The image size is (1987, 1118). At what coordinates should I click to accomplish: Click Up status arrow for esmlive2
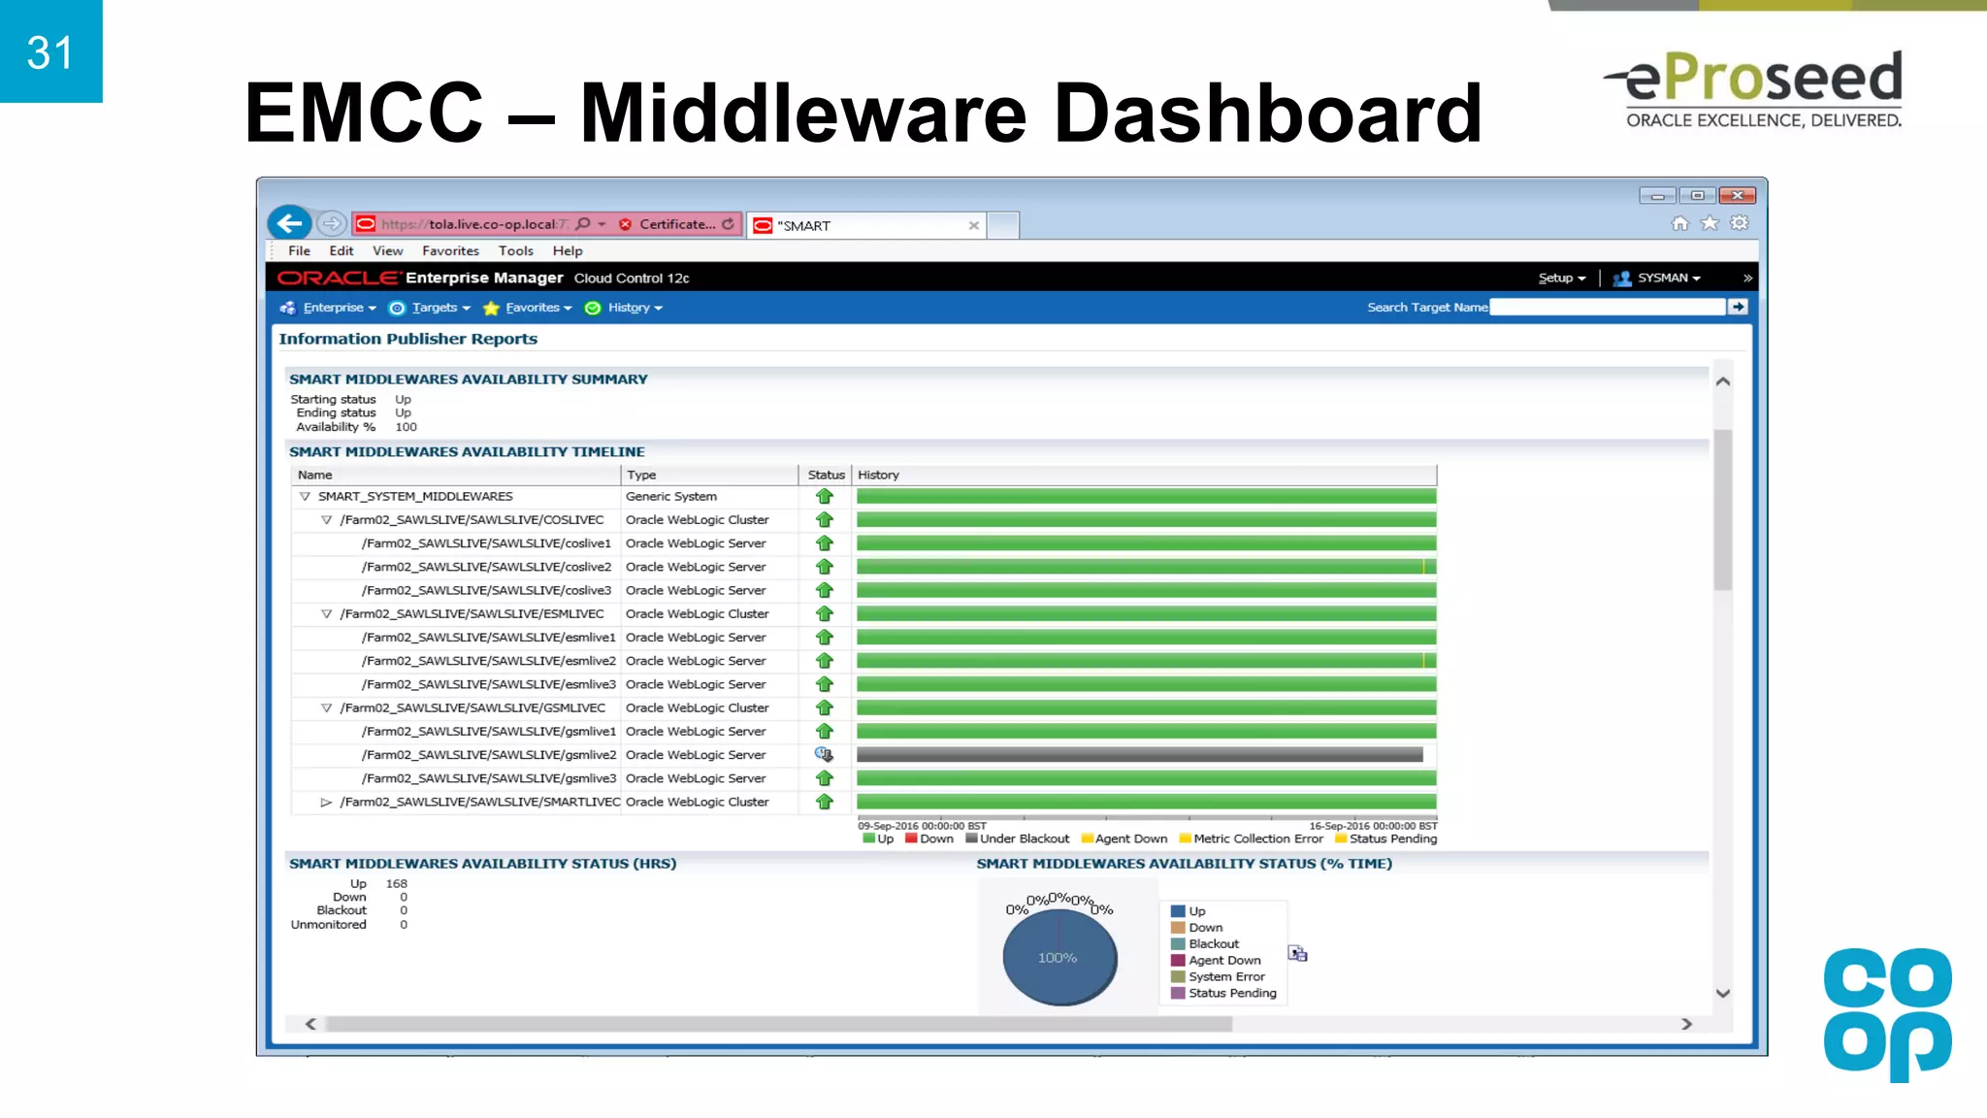825,661
